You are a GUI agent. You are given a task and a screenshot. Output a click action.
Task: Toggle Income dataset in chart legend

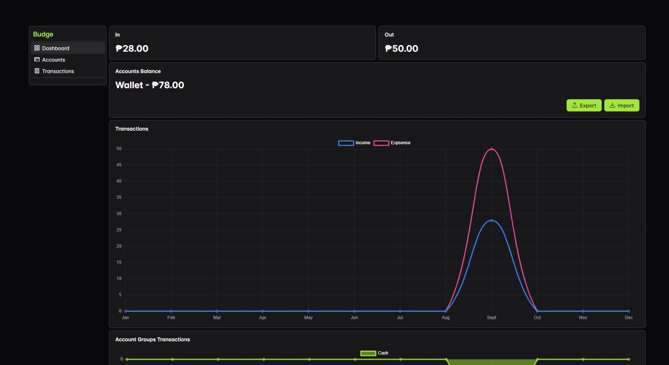tap(354, 143)
